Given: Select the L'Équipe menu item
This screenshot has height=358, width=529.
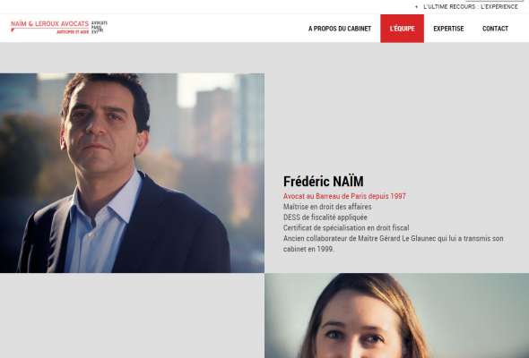Looking at the screenshot, I should click(403, 29).
